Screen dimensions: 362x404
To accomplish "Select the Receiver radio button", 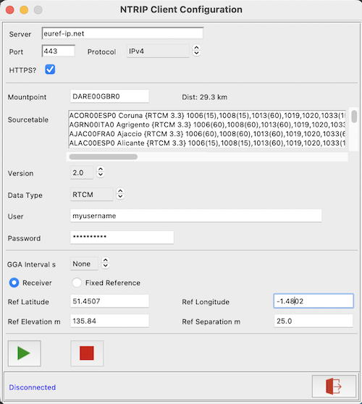I will pos(14,282).
